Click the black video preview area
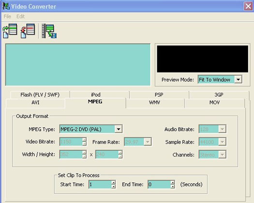 tap(203, 59)
